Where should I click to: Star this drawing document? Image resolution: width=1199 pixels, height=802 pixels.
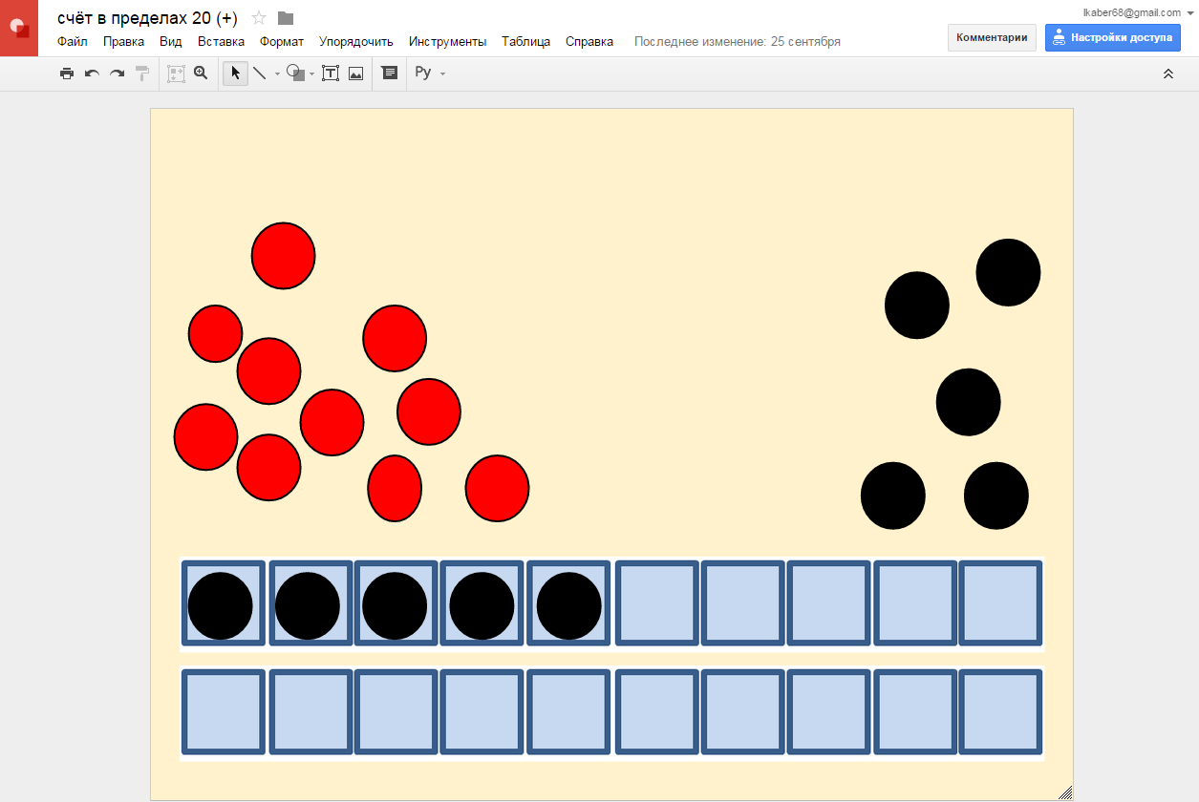point(259,18)
